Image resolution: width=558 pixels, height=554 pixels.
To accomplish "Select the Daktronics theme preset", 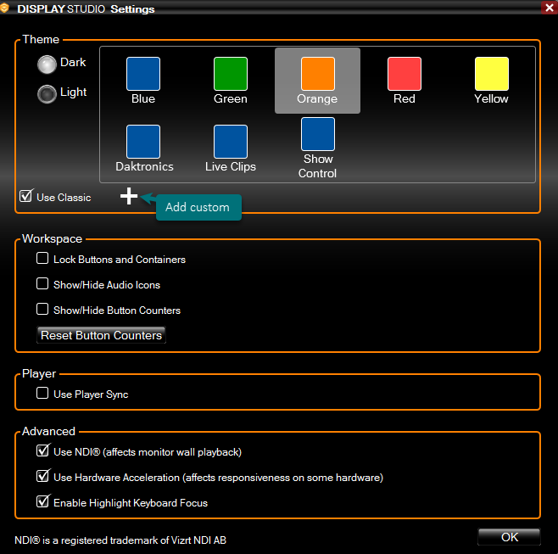I will [x=143, y=143].
